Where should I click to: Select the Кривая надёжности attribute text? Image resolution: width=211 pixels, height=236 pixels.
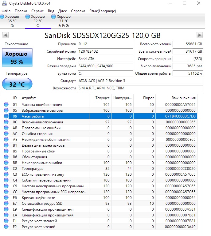tap(38, 198)
